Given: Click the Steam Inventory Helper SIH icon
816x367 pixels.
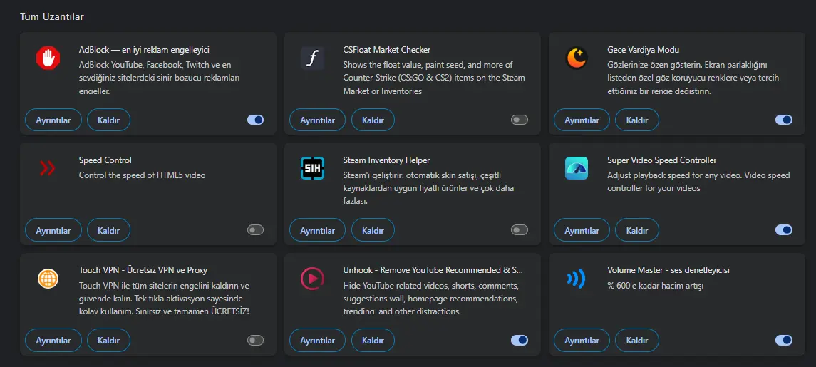Looking at the screenshot, I should (x=313, y=168).
